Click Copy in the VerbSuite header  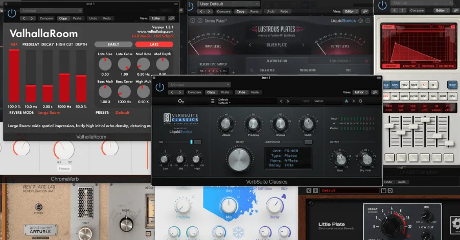click(211, 92)
